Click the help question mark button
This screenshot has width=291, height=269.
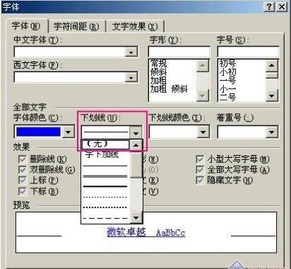pos(269,7)
